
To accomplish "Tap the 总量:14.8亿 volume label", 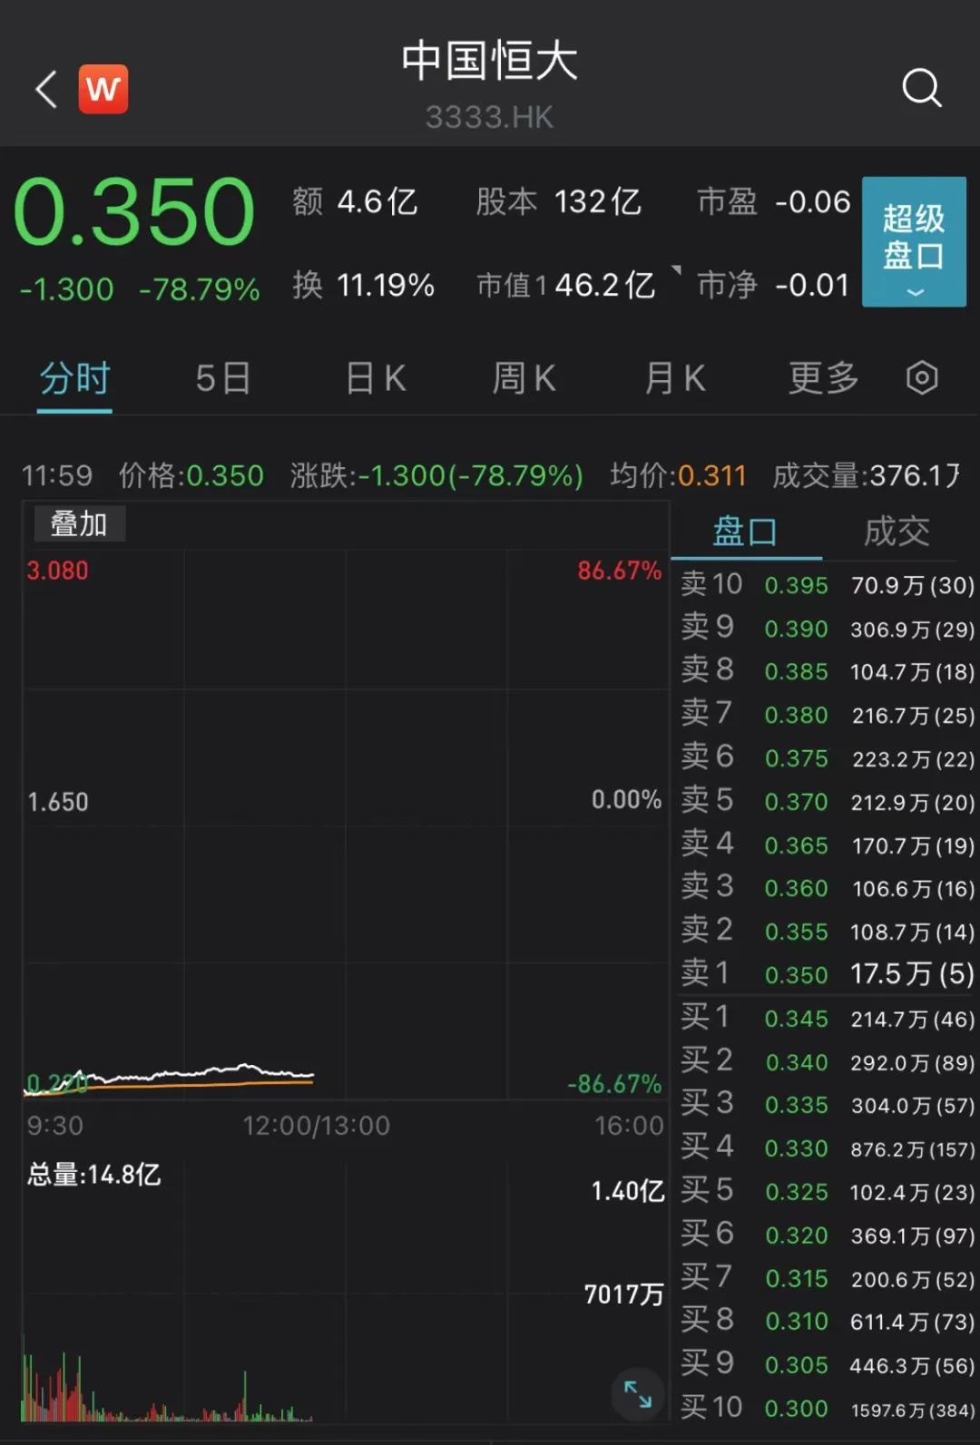I will tap(94, 1175).
